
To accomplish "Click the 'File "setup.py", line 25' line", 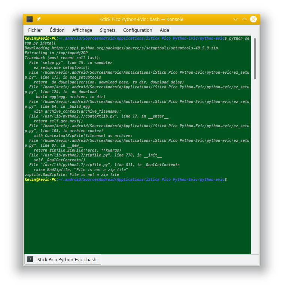I will click(x=71, y=63).
